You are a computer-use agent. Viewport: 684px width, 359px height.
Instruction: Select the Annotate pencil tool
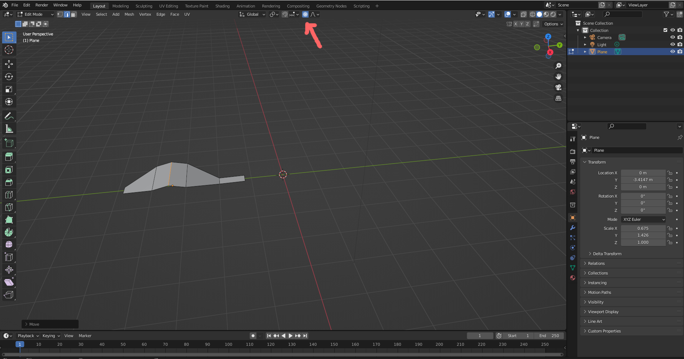coord(9,116)
